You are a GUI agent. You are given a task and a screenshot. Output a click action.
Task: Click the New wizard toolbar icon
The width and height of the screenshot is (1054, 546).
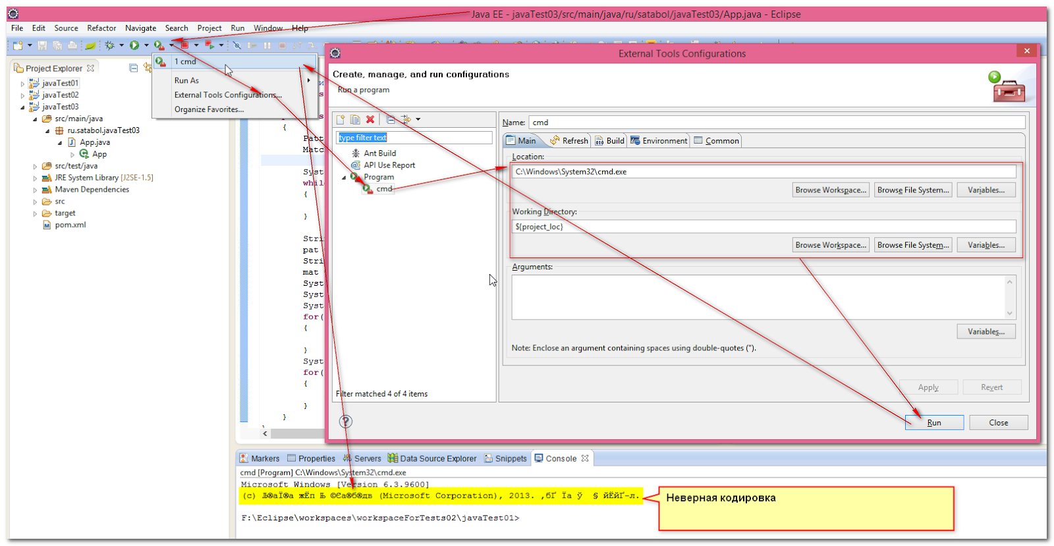[18, 45]
